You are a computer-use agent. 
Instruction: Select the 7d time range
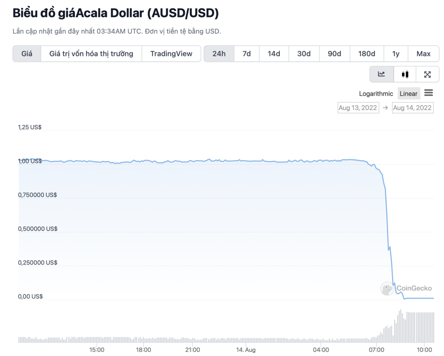(247, 54)
